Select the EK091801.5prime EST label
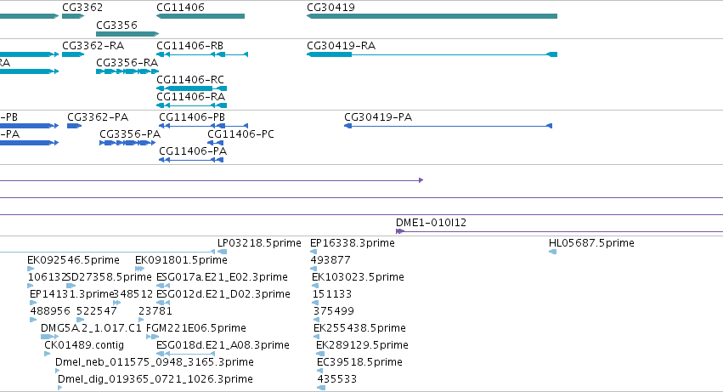This screenshot has height=392, width=723. (181, 260)
